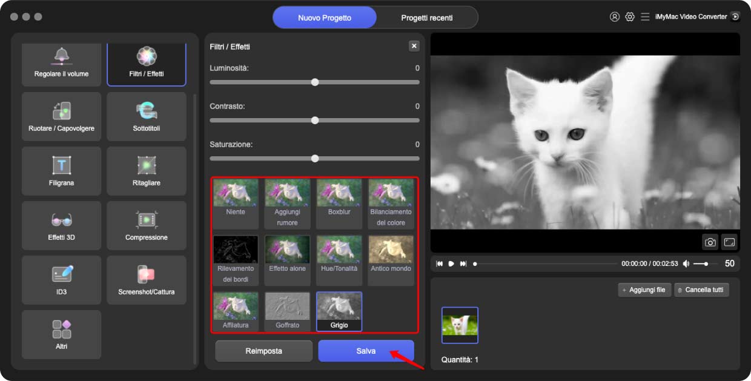Switch to the Nuovo Progetto tab
Screen dimensions: 751x381
[325, 18]
